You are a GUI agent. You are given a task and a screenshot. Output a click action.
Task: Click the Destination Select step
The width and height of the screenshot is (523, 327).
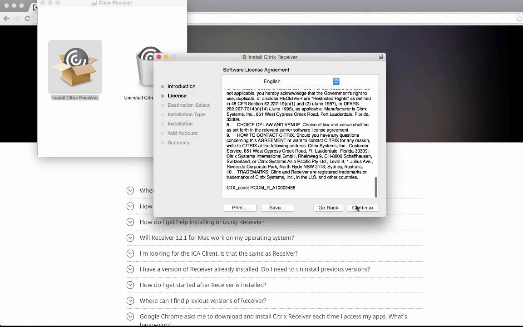[188, 105]
